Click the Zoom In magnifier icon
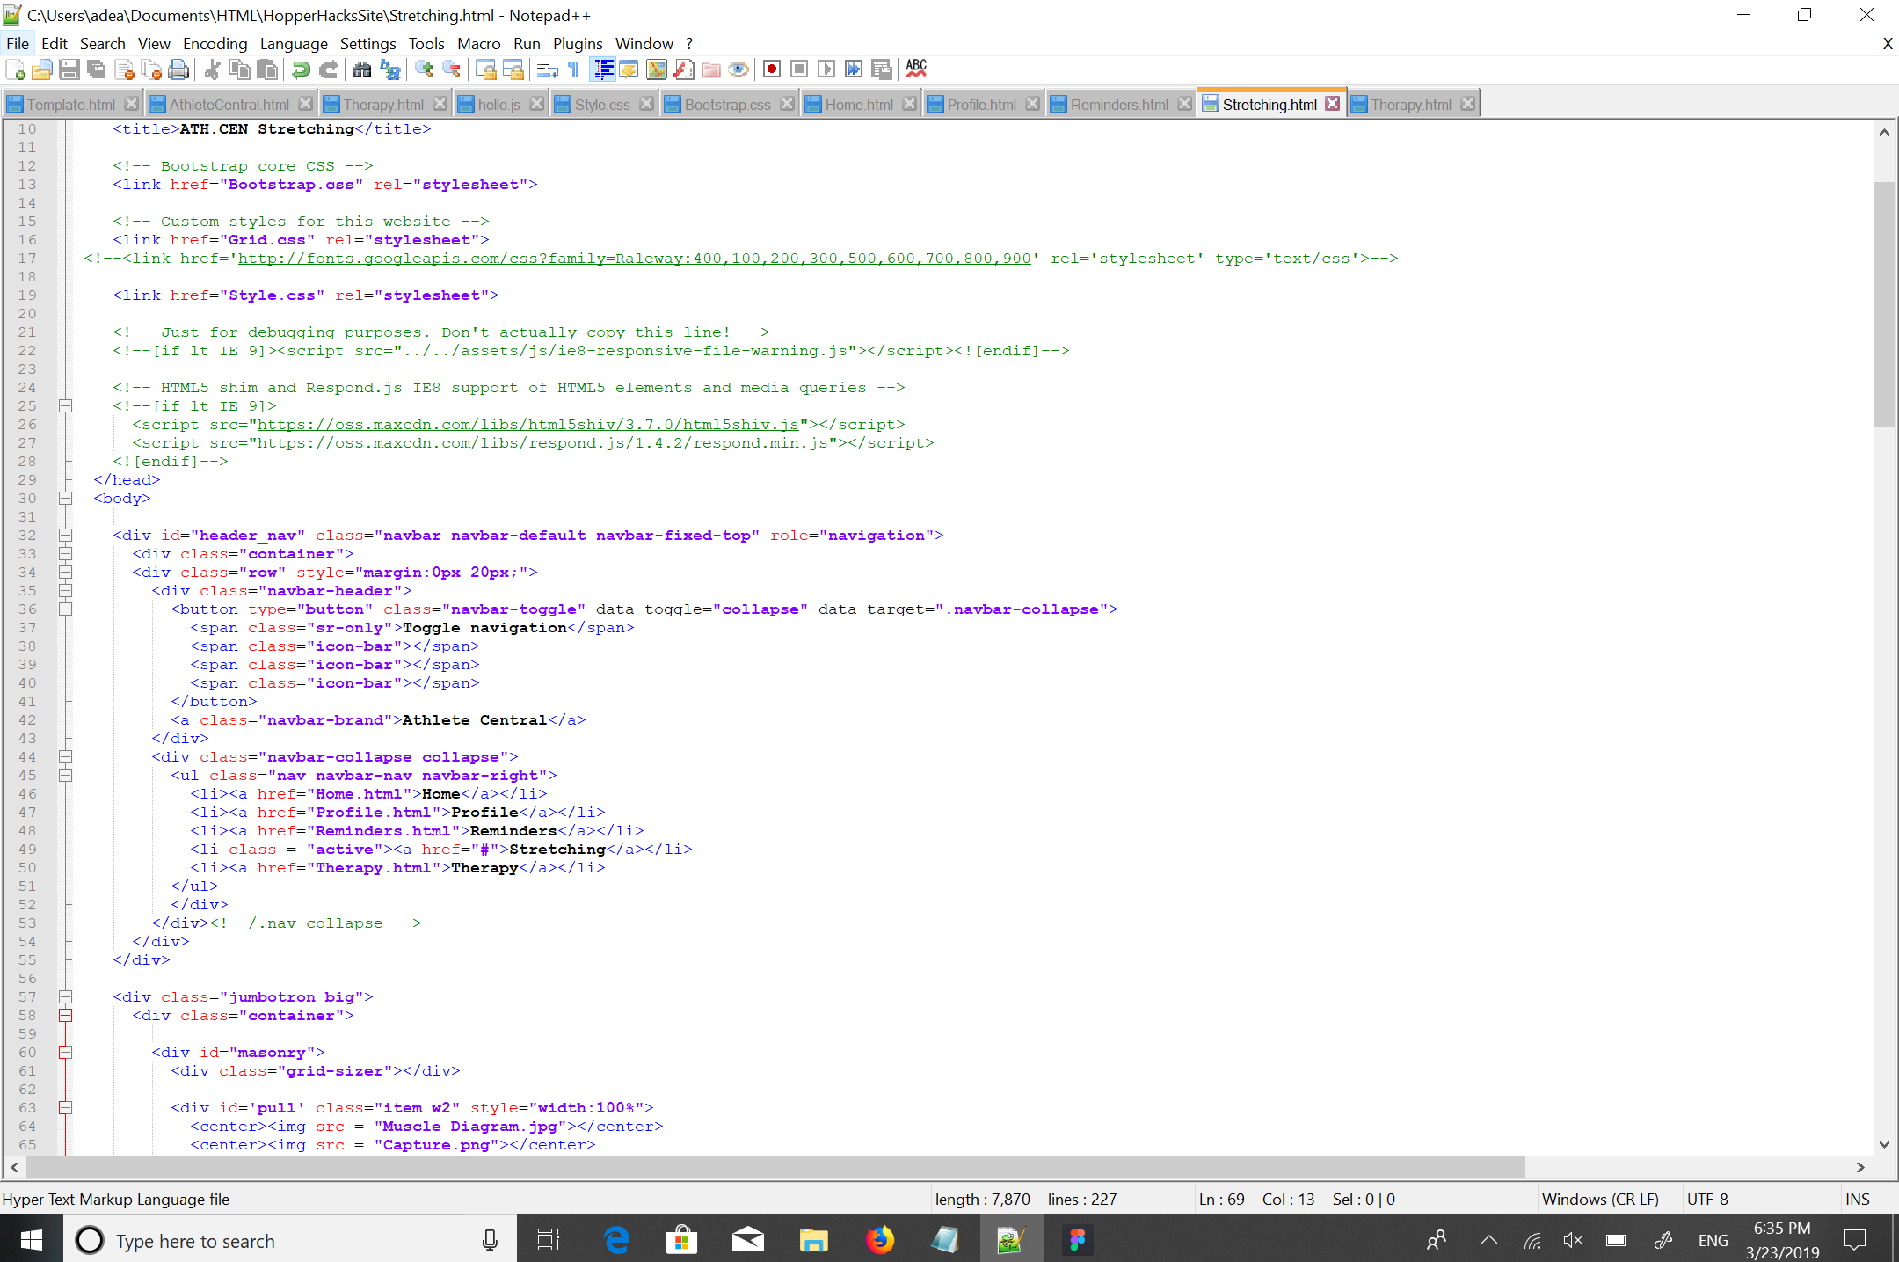 pyautogui.click(x=424, y=69)
